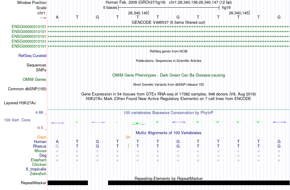Select the Chicken alignment row label
The image size is (290, 190).
[x=39, y=164]
